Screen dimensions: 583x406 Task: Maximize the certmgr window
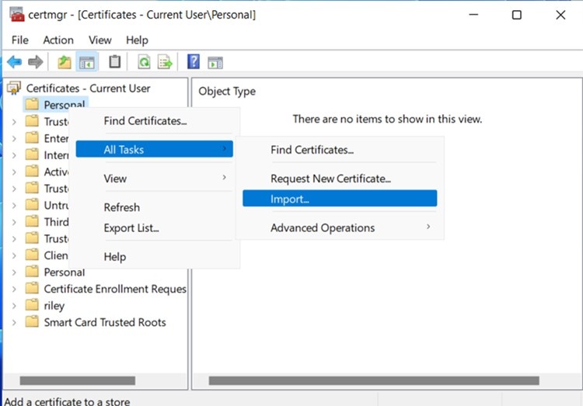click(517, 15)
